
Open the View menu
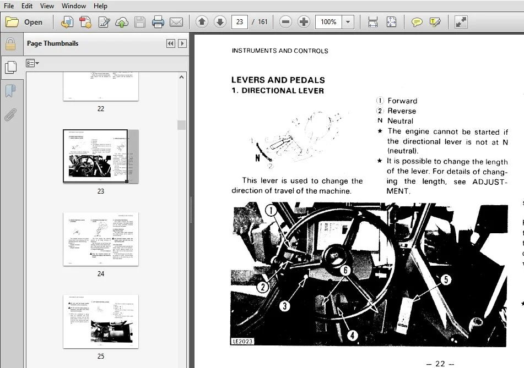(47, 6)
